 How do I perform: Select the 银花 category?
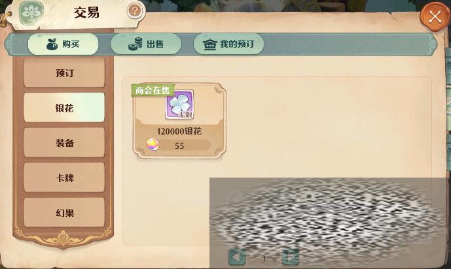(x=64, y=108)
